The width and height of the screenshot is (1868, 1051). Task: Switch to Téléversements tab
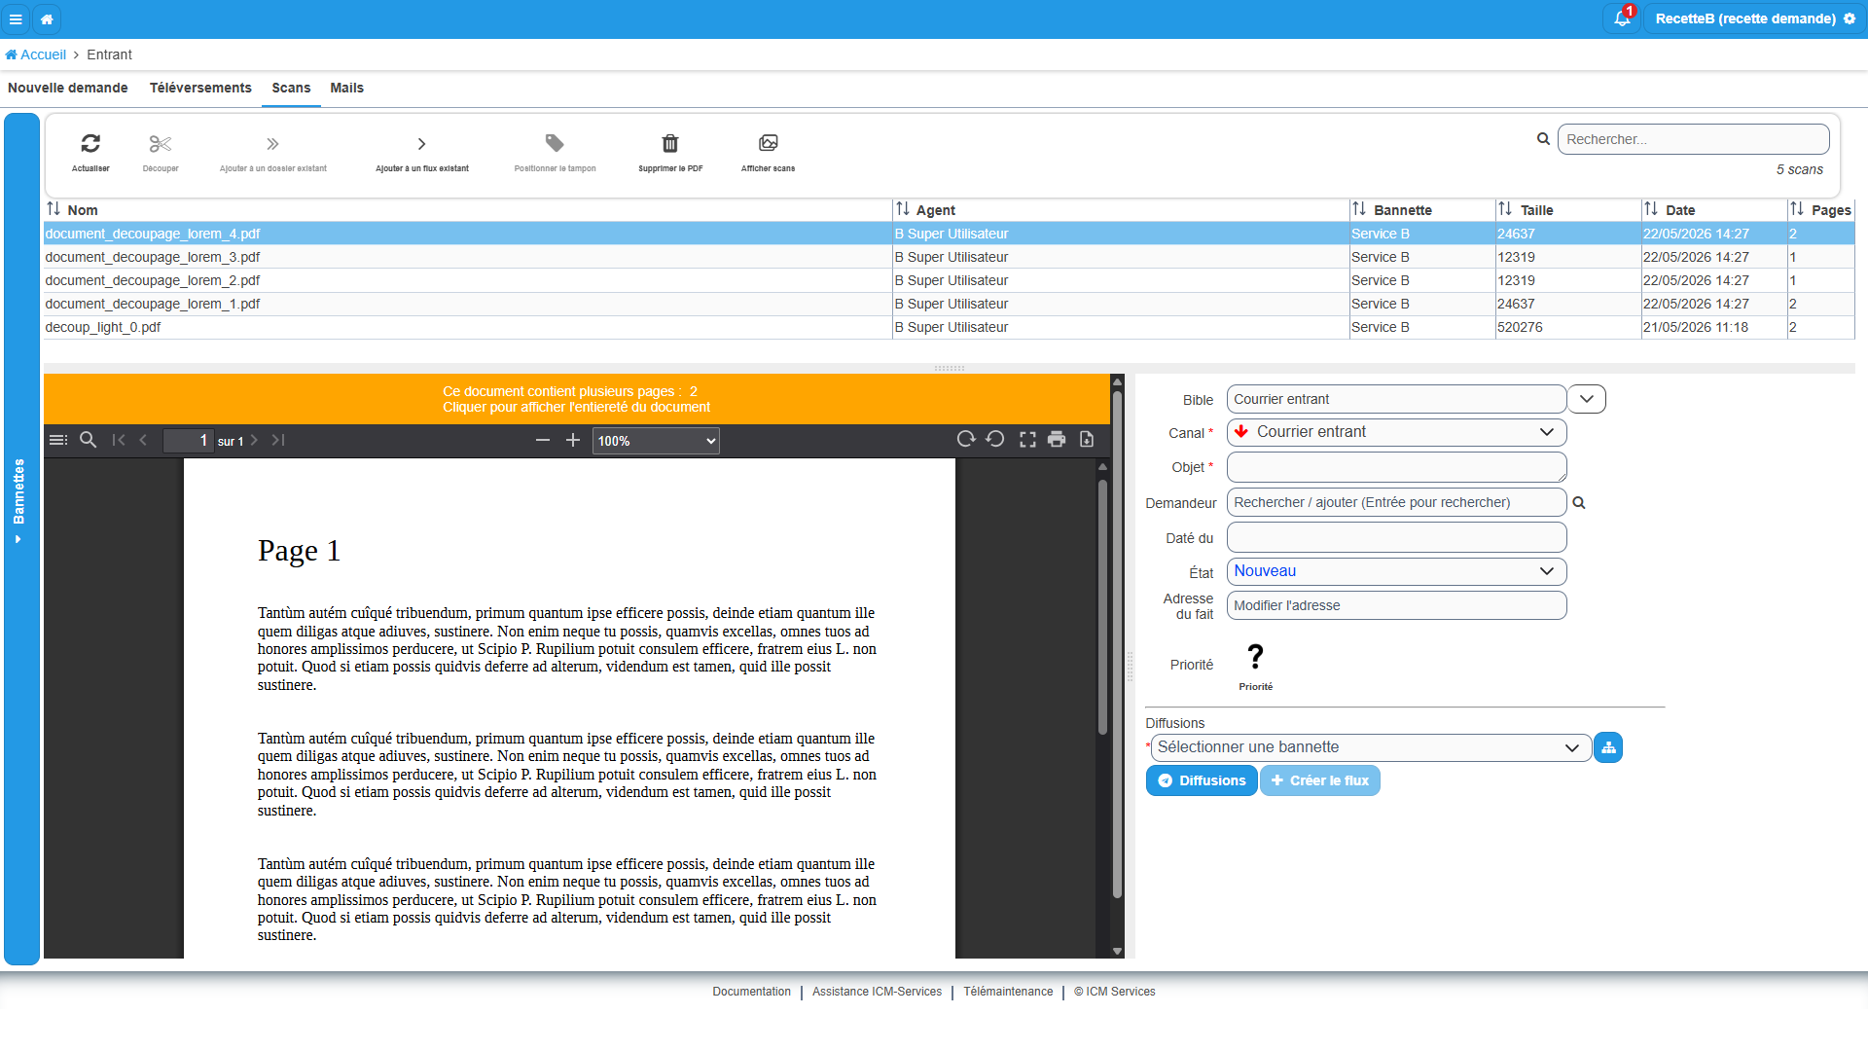pyautogui.click(x=200, y=88)
